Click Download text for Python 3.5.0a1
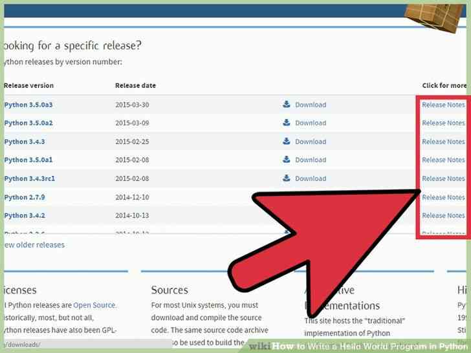Screen dimensions: 471x353 [x=311, y=160]
